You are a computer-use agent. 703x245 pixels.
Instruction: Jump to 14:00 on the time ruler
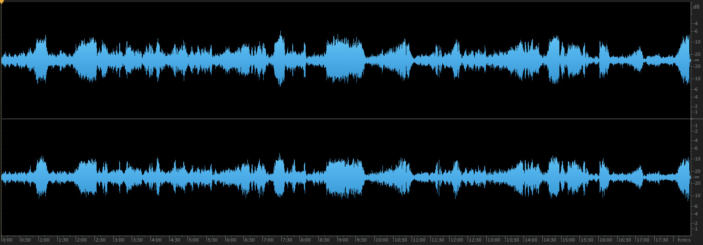(x=531, y=240)
